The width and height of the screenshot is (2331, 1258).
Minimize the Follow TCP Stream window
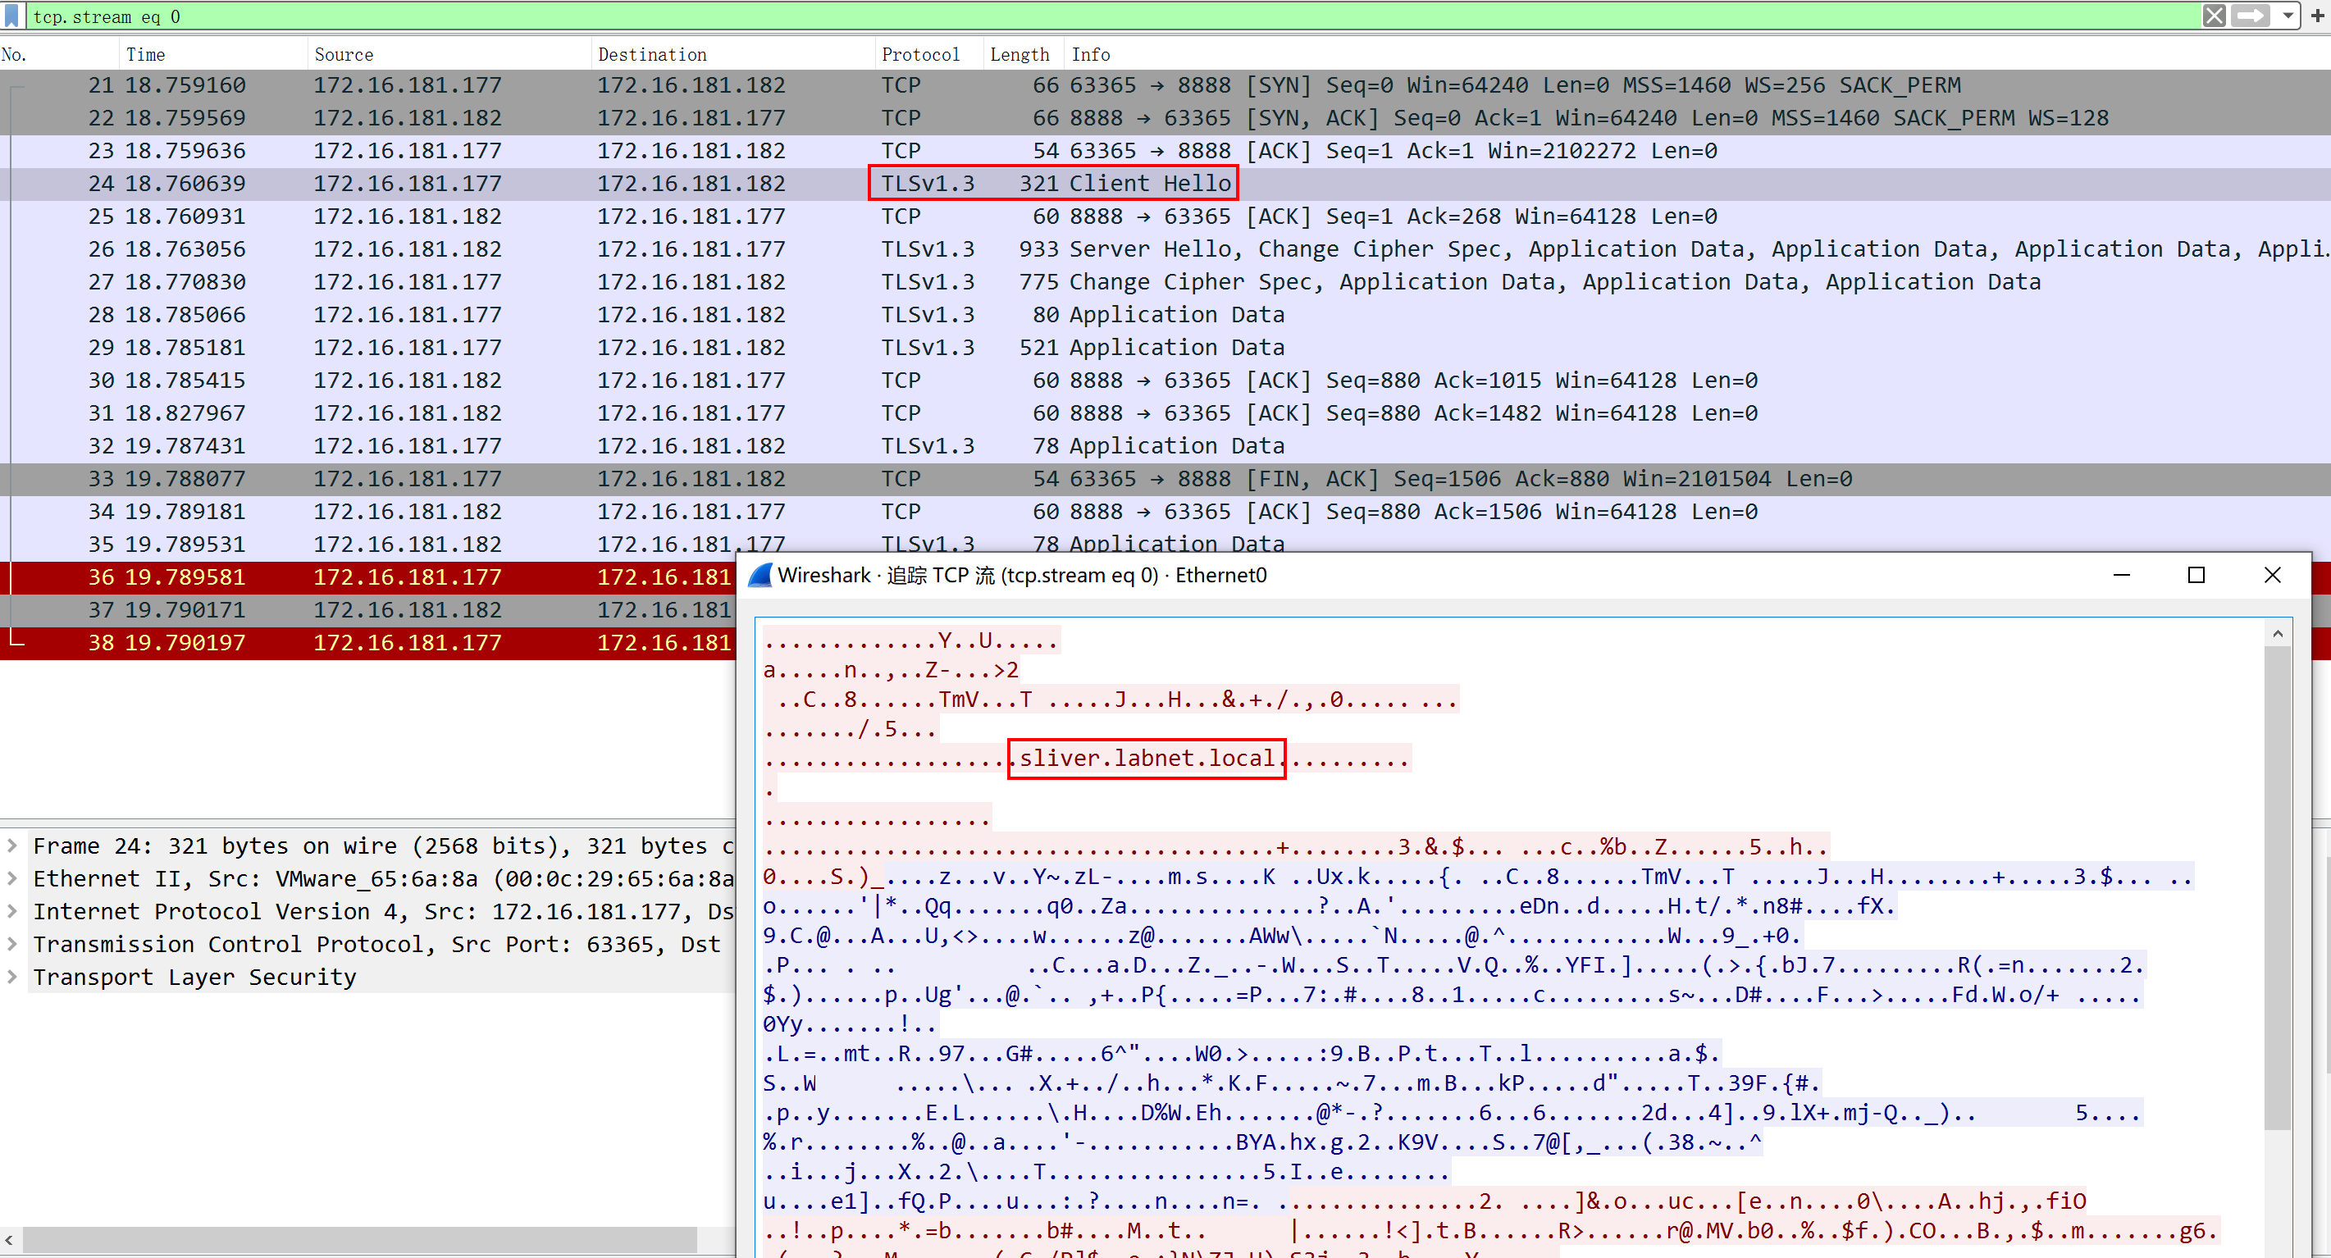2121,575
